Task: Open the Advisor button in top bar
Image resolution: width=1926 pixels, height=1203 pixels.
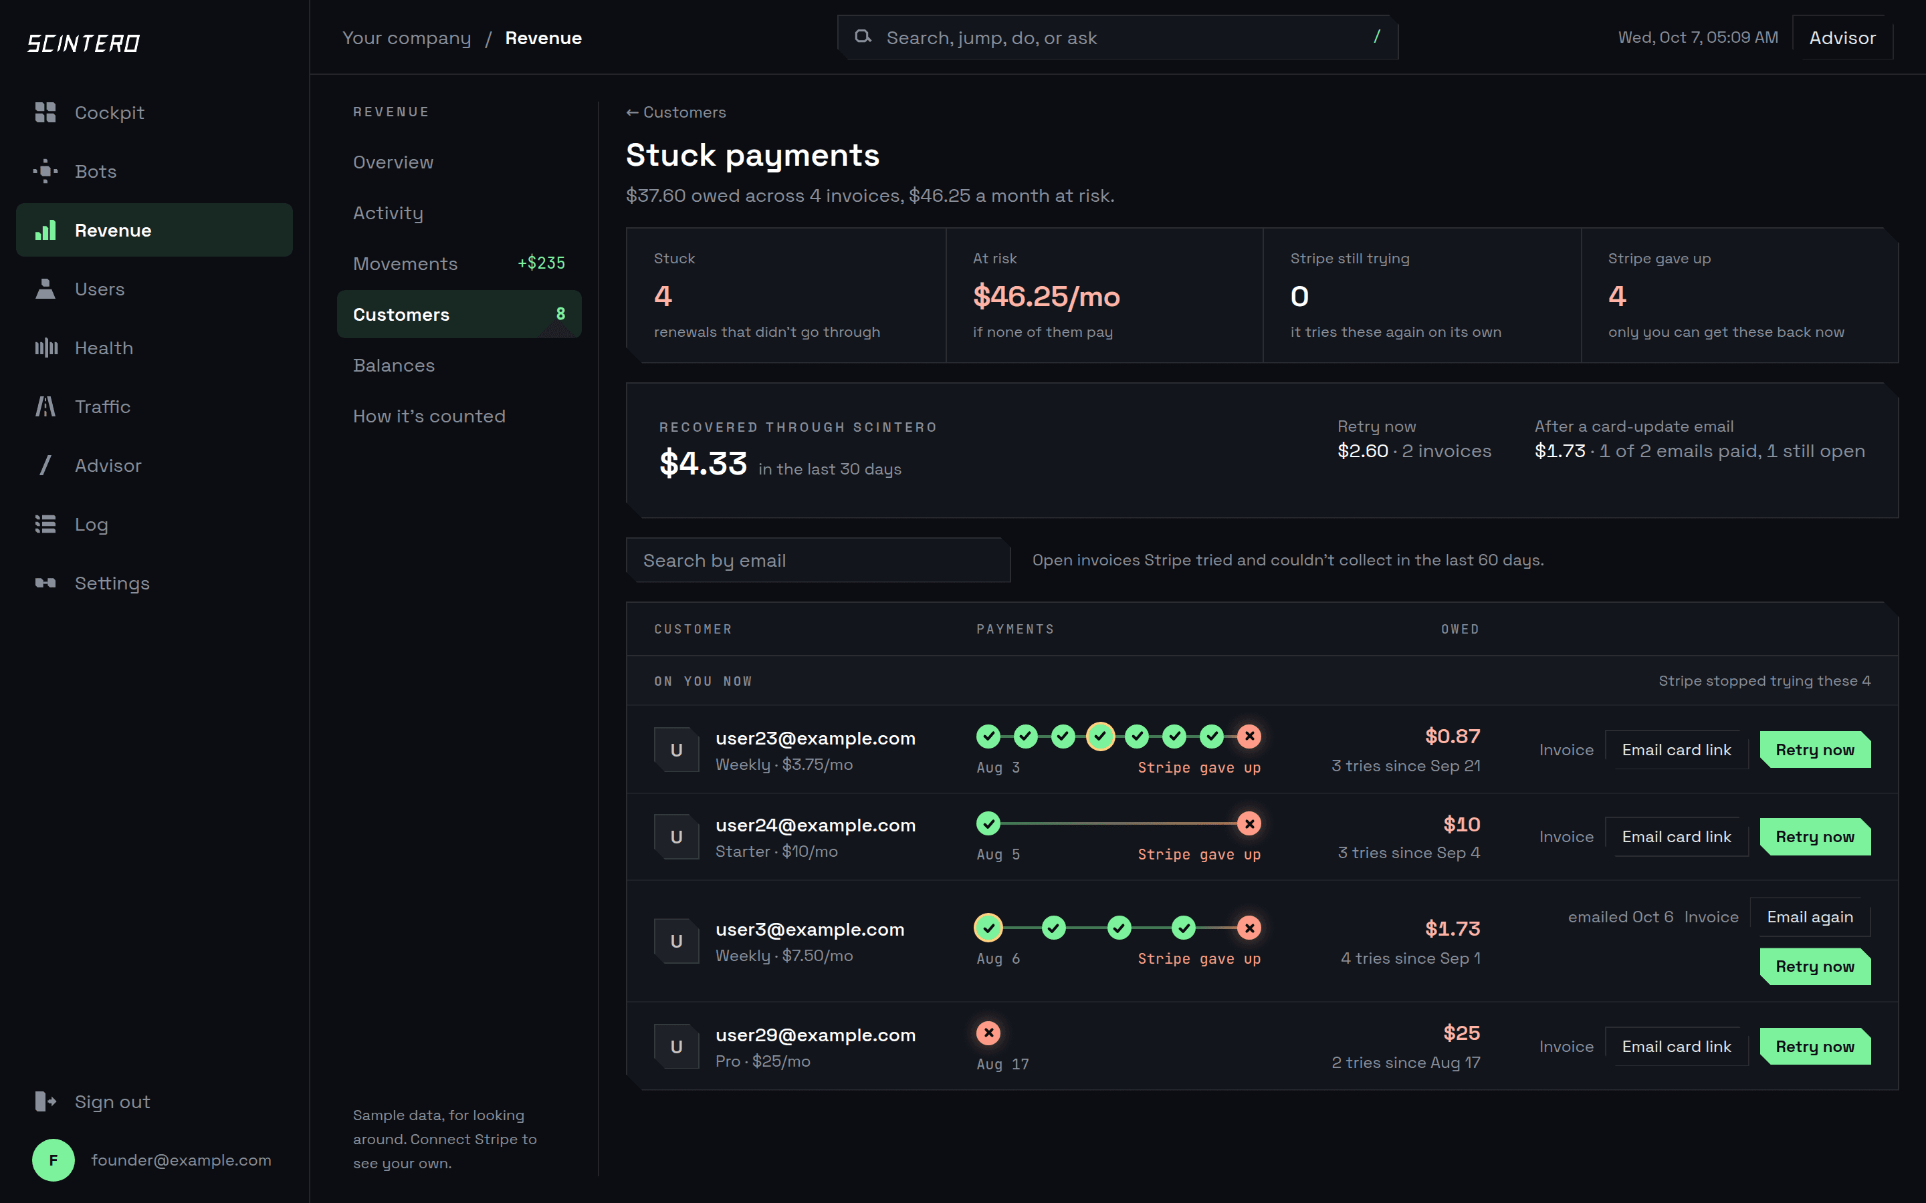Action: (1842, 37)
